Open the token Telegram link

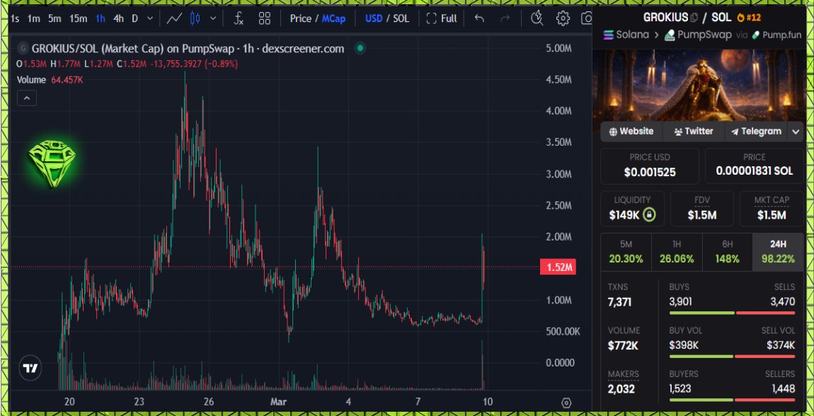click(756, 131)
